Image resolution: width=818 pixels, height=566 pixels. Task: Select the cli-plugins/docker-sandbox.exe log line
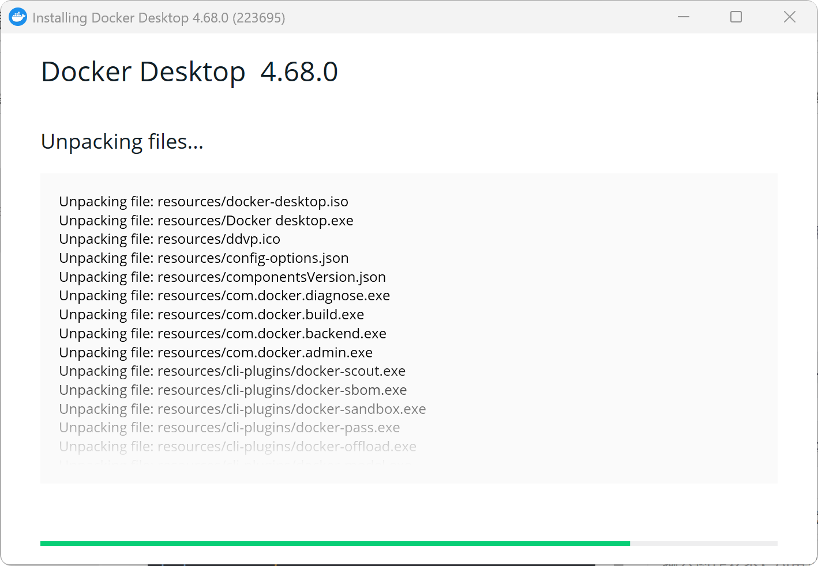(x=242, y=409)
